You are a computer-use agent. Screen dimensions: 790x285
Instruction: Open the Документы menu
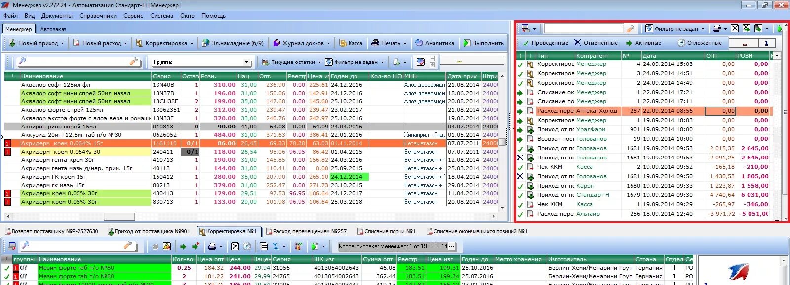tap(57, 16)
